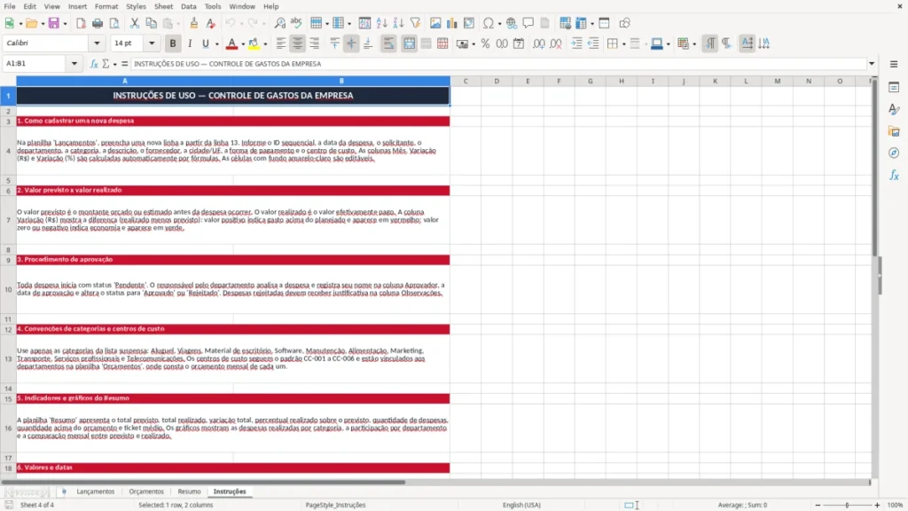
Task: Format cells as date
Action: tap(519, 43)
